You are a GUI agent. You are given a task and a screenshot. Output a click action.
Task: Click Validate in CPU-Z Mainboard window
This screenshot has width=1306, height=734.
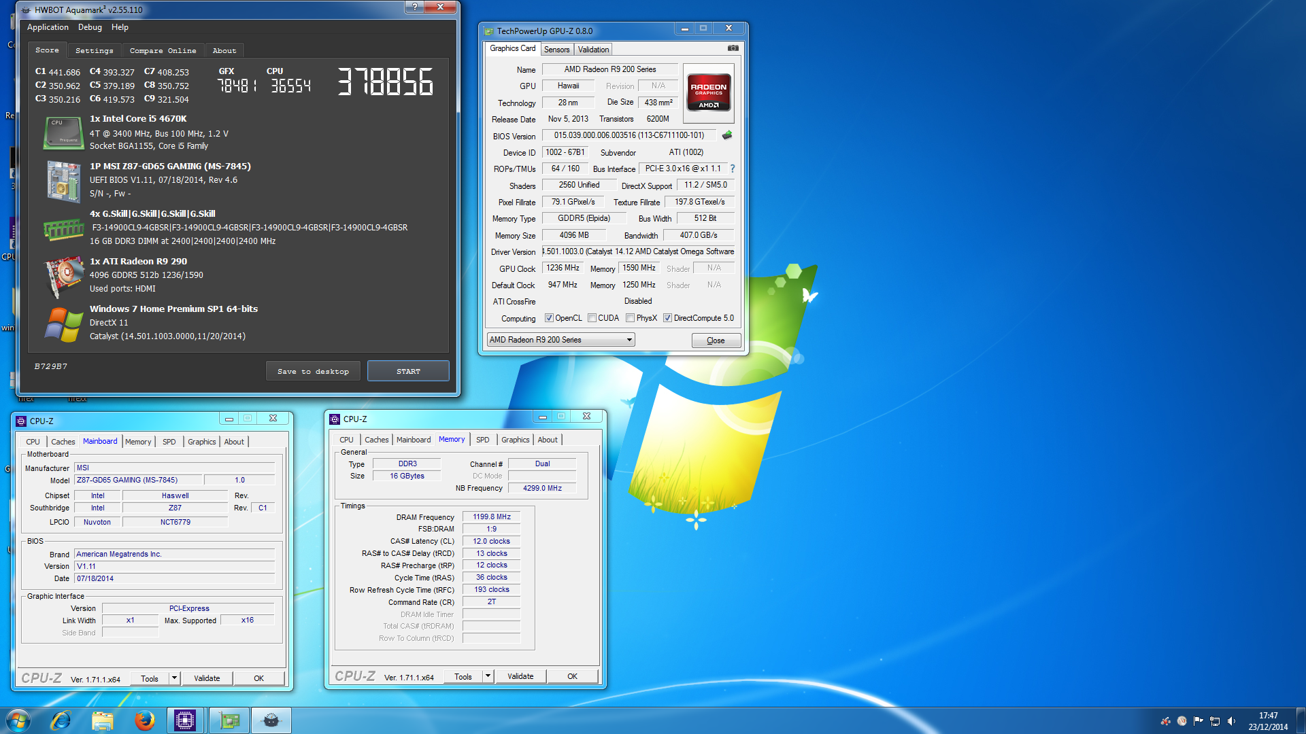point(207,678)
